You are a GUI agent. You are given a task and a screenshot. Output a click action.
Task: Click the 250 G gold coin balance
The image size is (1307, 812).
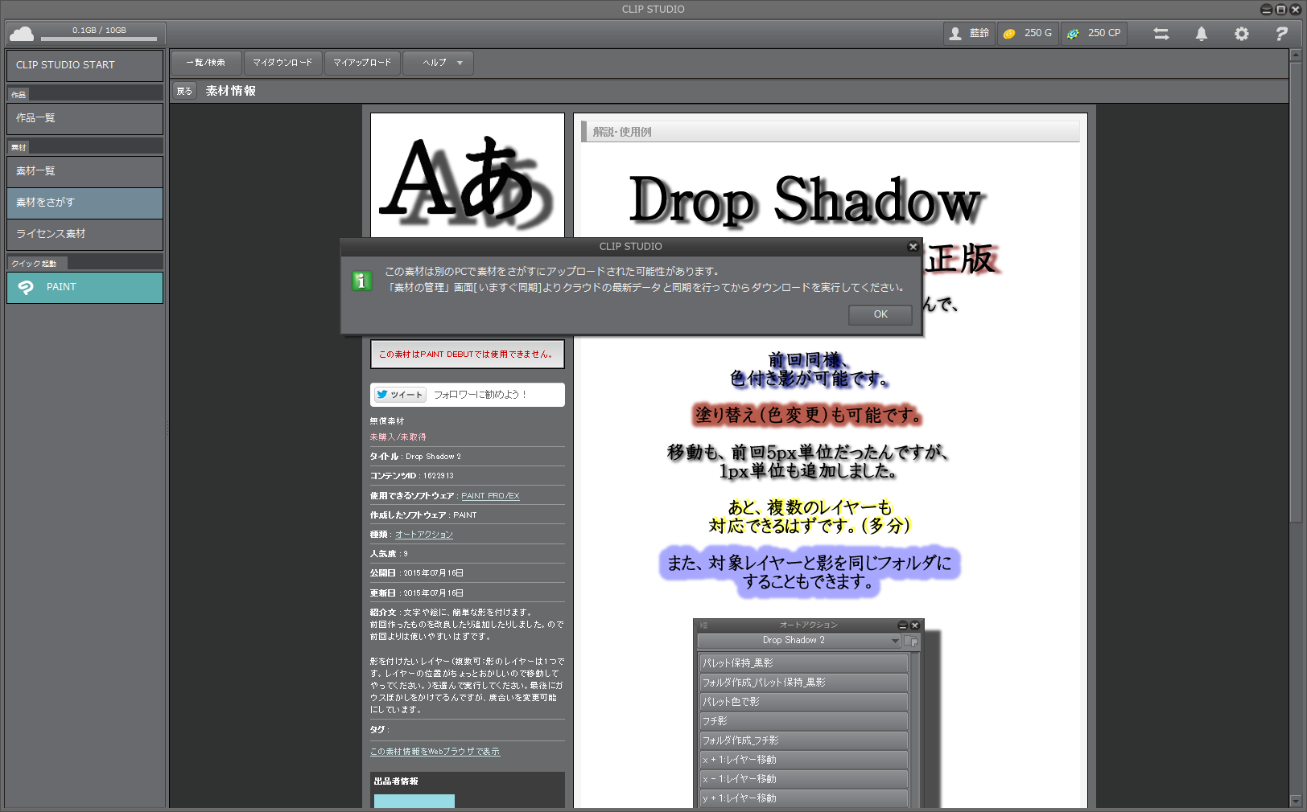1028,34
